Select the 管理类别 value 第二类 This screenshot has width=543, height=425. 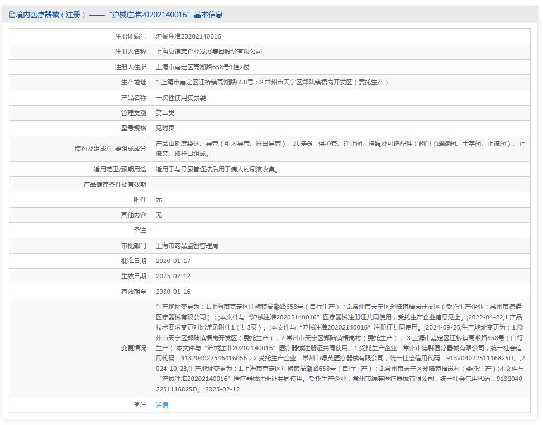pyautogui.click(x=164, y=113)
